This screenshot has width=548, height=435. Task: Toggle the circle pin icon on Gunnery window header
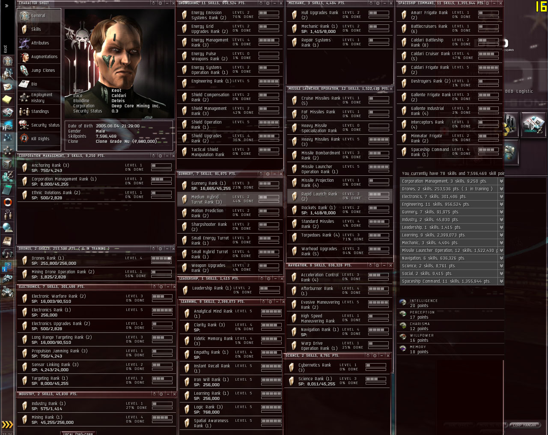coord(268,174)
